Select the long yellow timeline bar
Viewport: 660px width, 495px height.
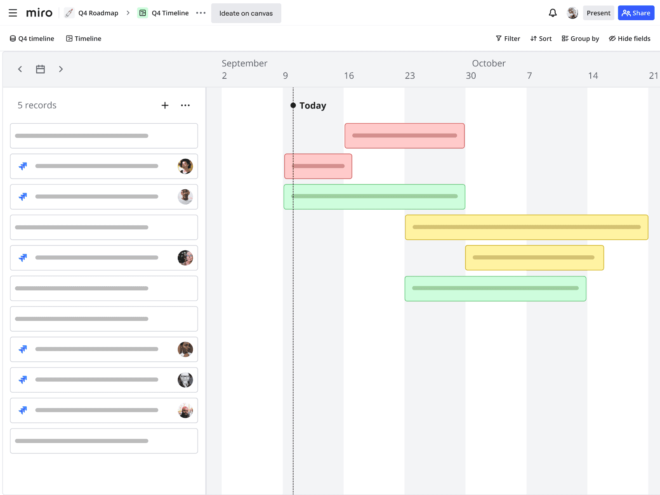526,227
